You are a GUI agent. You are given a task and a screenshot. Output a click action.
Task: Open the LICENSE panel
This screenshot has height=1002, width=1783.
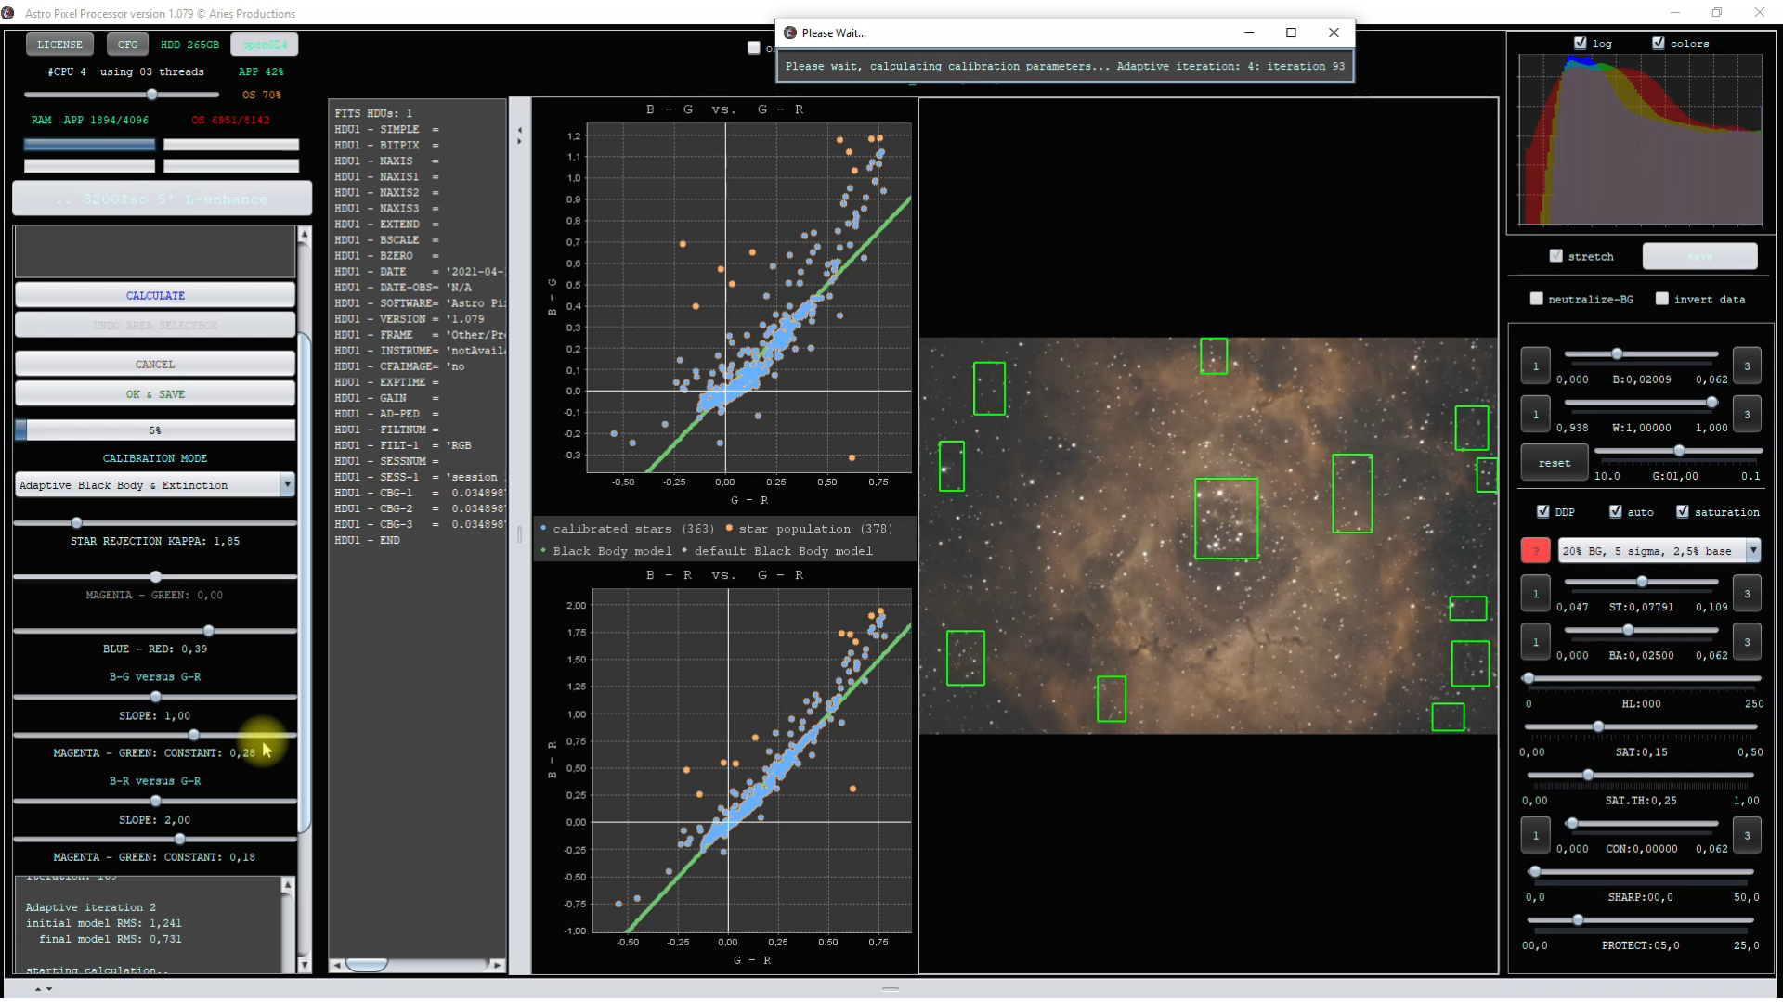[59, 44]
